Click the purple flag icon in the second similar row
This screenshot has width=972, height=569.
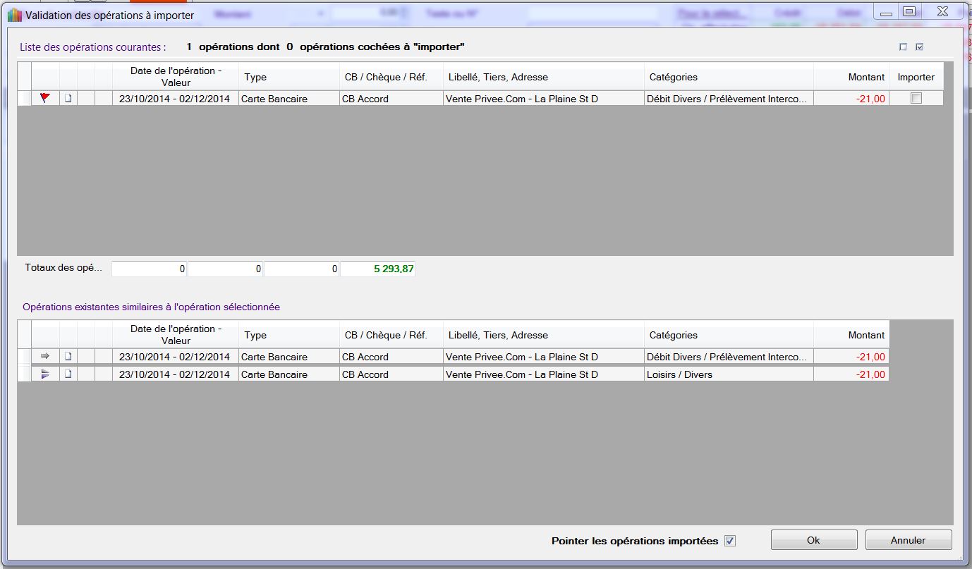pos(45,374)
